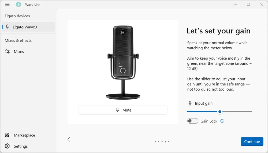Screen dimensions: 268x153
Task: Maximize the Wave Link window
Action: [x=248, y=5]
